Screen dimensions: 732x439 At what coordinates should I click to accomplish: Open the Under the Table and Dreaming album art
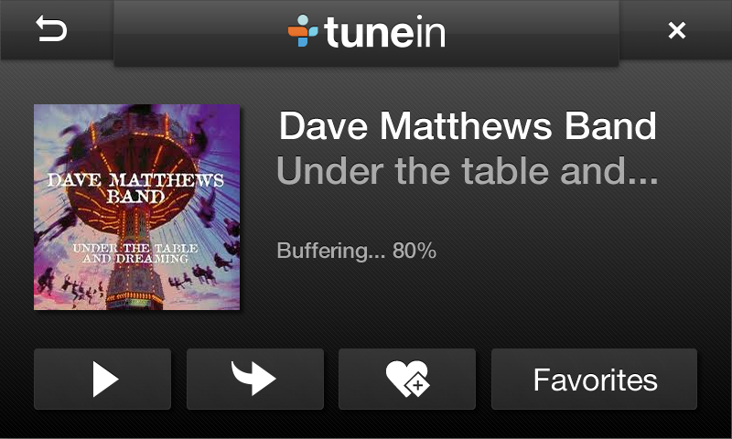[x=136, y=207]
